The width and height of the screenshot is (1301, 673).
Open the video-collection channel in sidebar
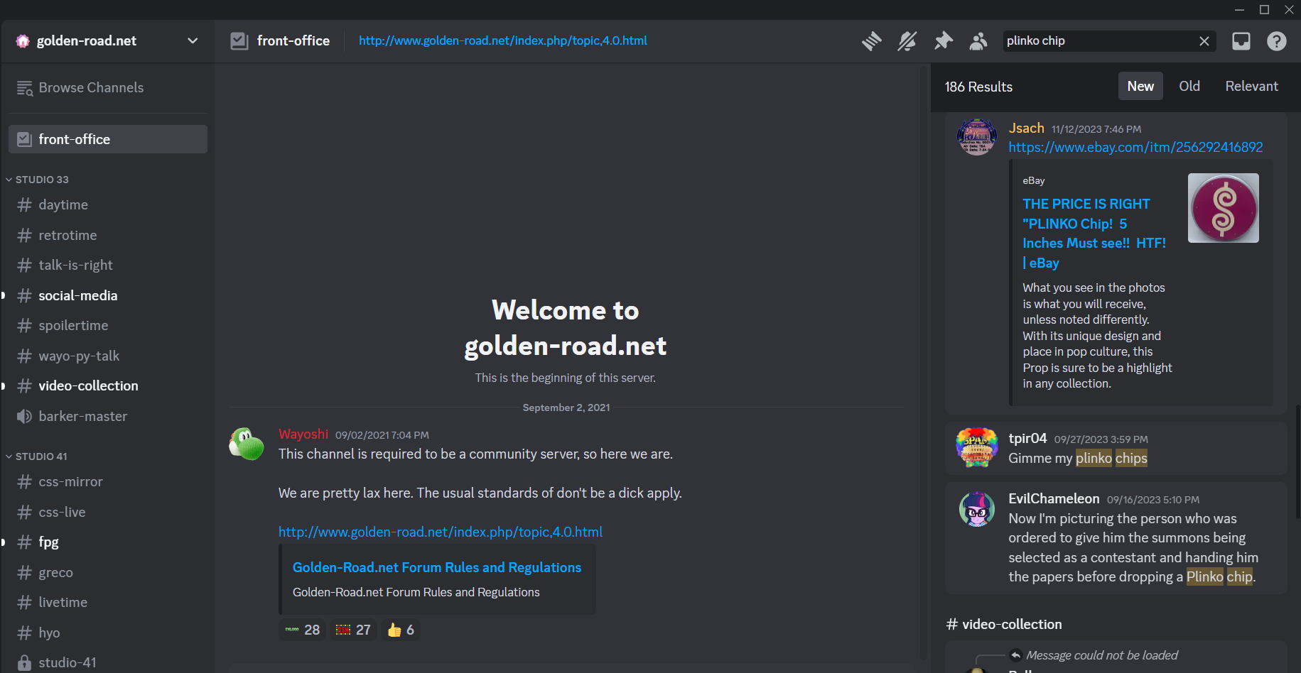[88, 385]
